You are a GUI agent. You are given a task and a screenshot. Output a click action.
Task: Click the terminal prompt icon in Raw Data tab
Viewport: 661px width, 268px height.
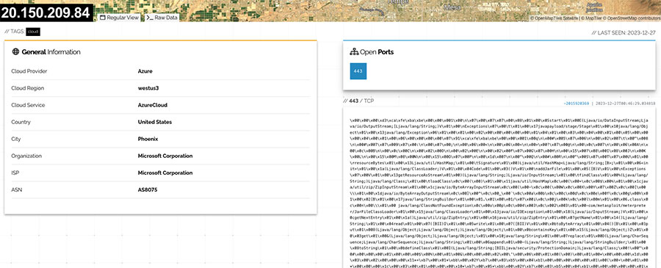[150, 18]
